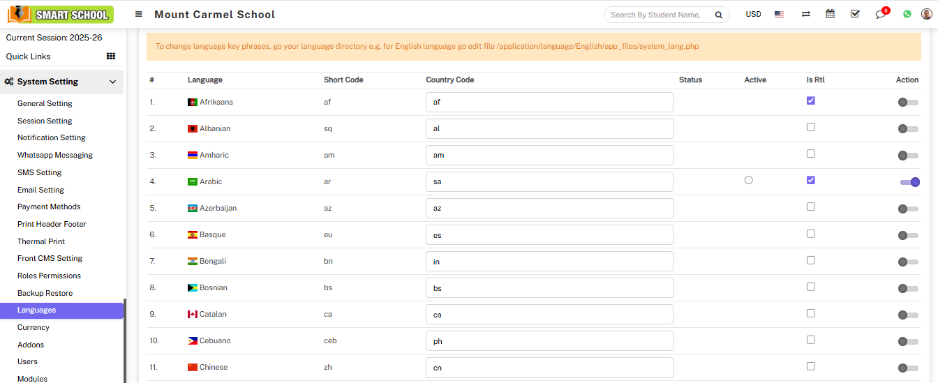Open the USD currency selector
Image resolution: width=938 pixels, height=383 pixels.
753,14
